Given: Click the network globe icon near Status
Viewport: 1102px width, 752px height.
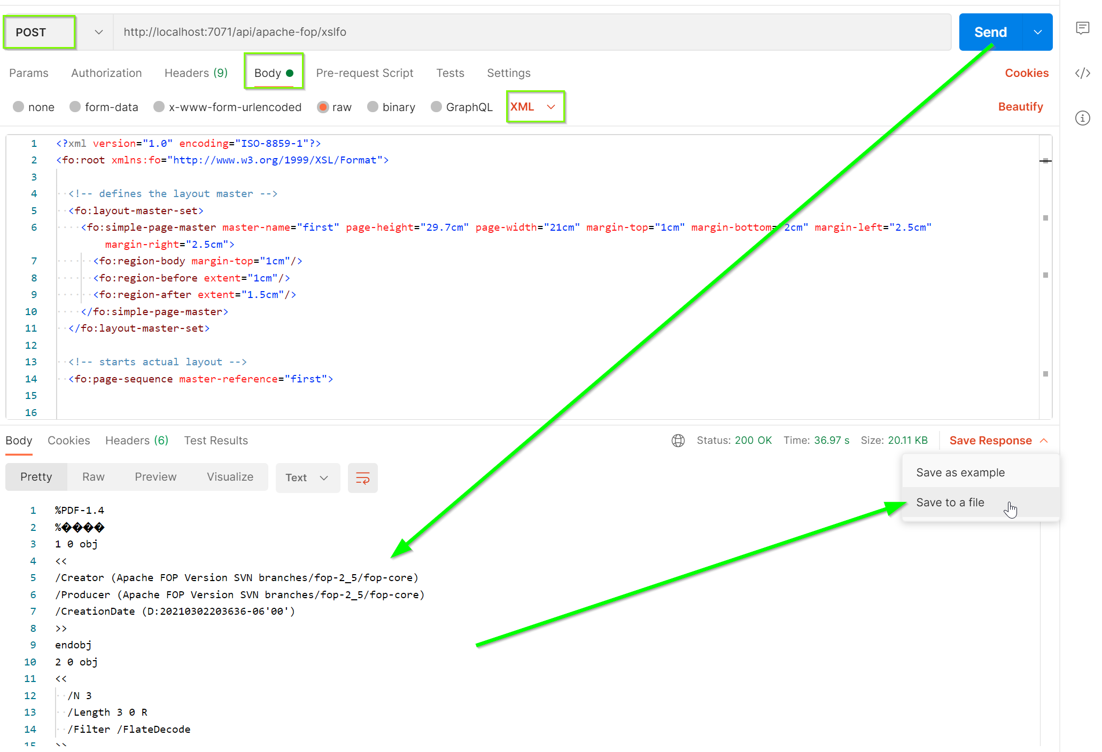Looking at the screenshot, I should pyautogui.click(x=678, y=441).
